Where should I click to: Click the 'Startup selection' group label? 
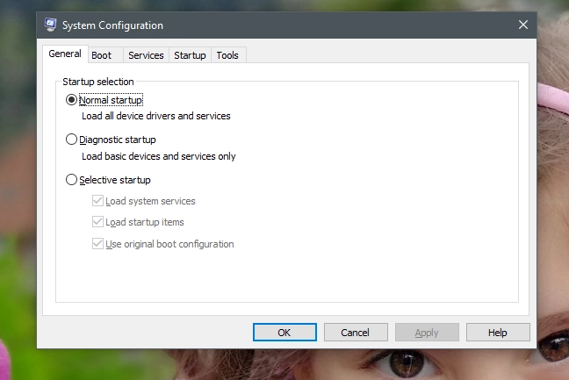[98, 82]
